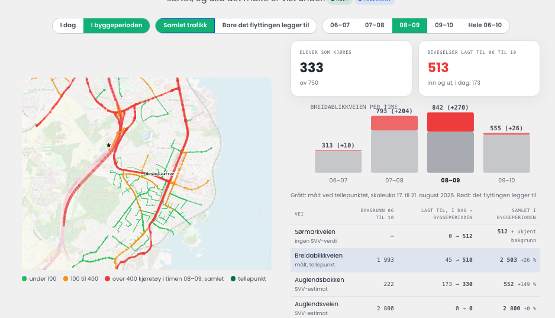Switch to 'Bare det flyttingen legger til'

(266, 25)
